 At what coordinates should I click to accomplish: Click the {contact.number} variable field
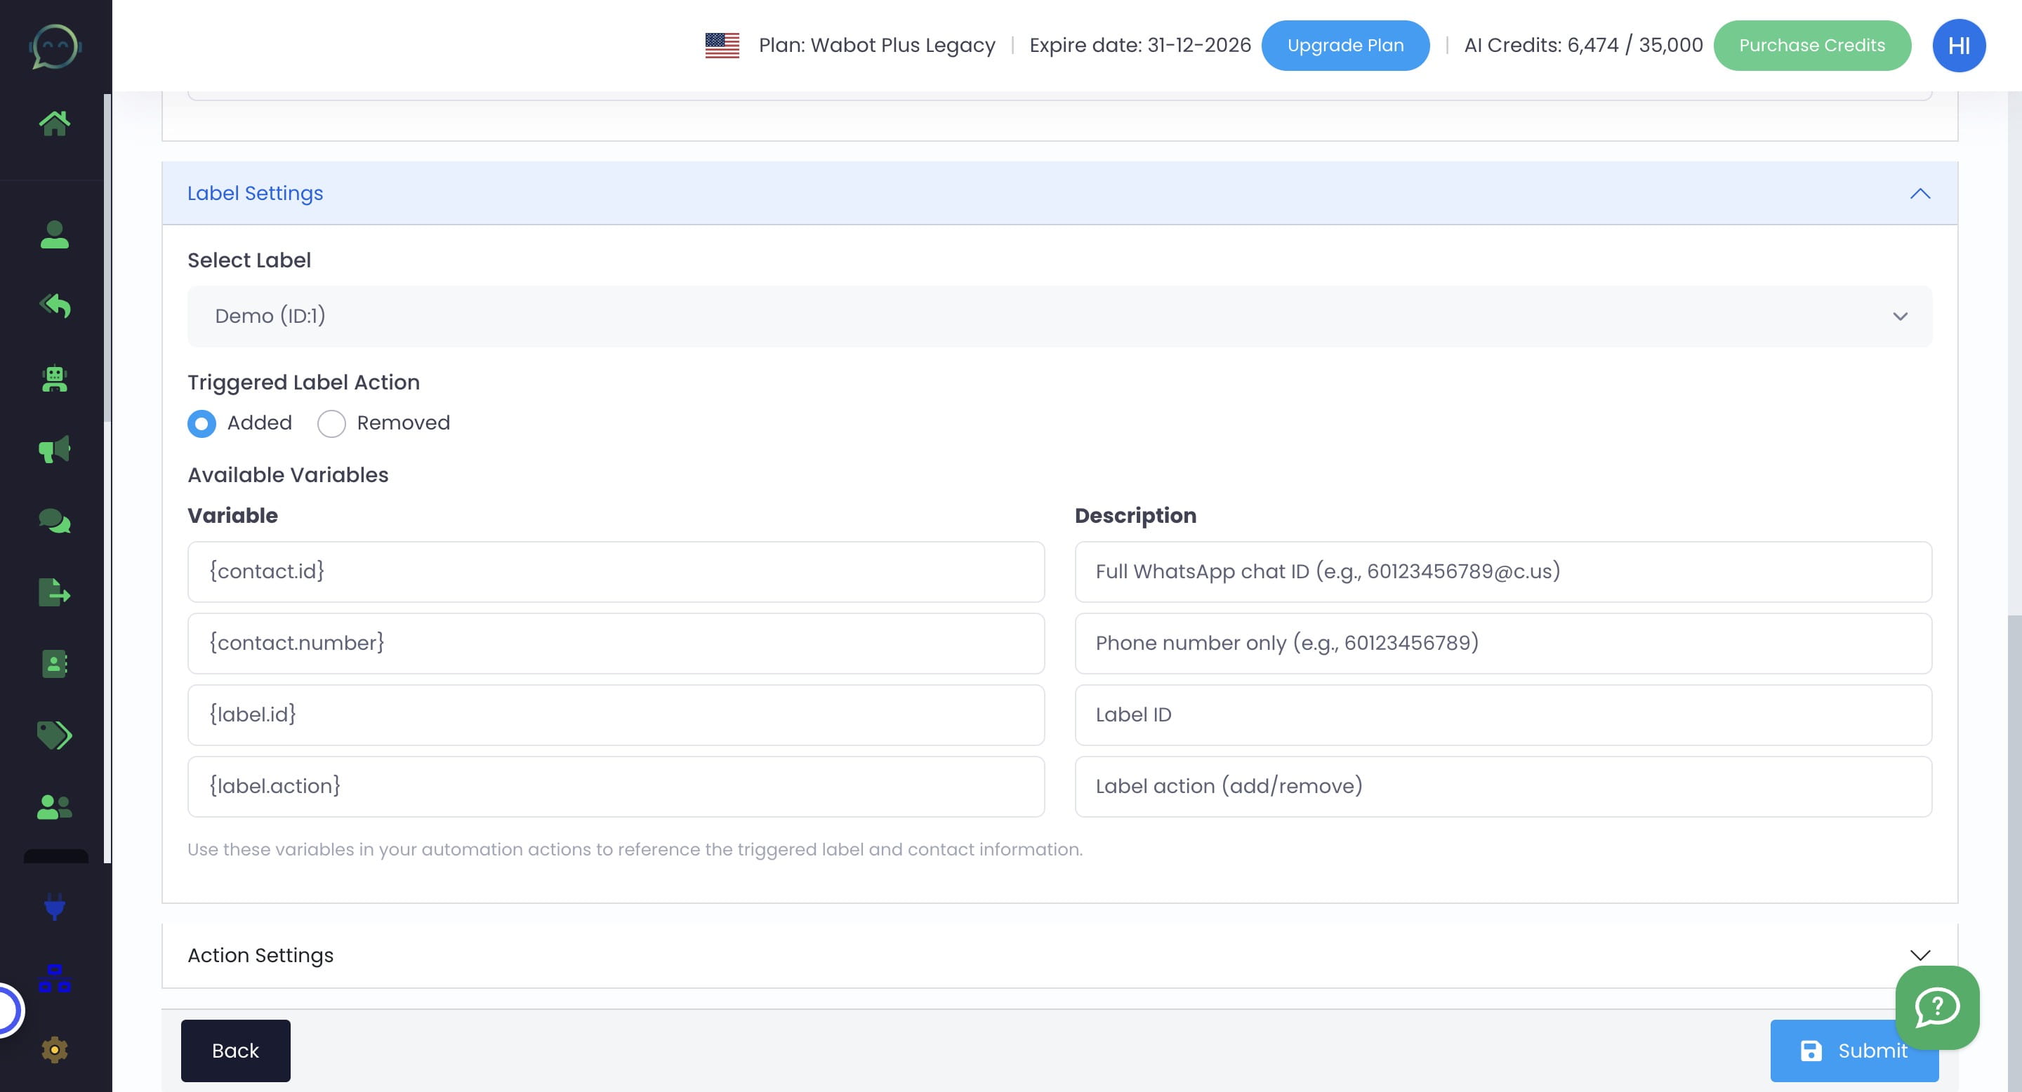click(x=616, y=644)
